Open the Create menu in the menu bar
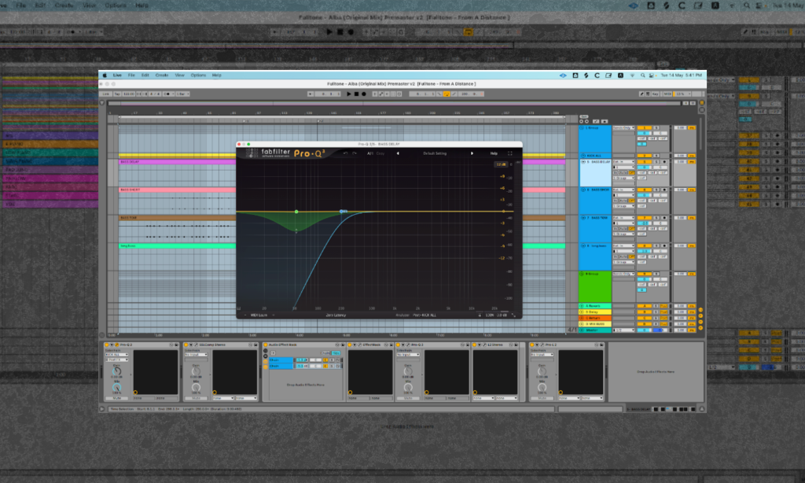Screen dimensions: 805x483 (162, 75)
